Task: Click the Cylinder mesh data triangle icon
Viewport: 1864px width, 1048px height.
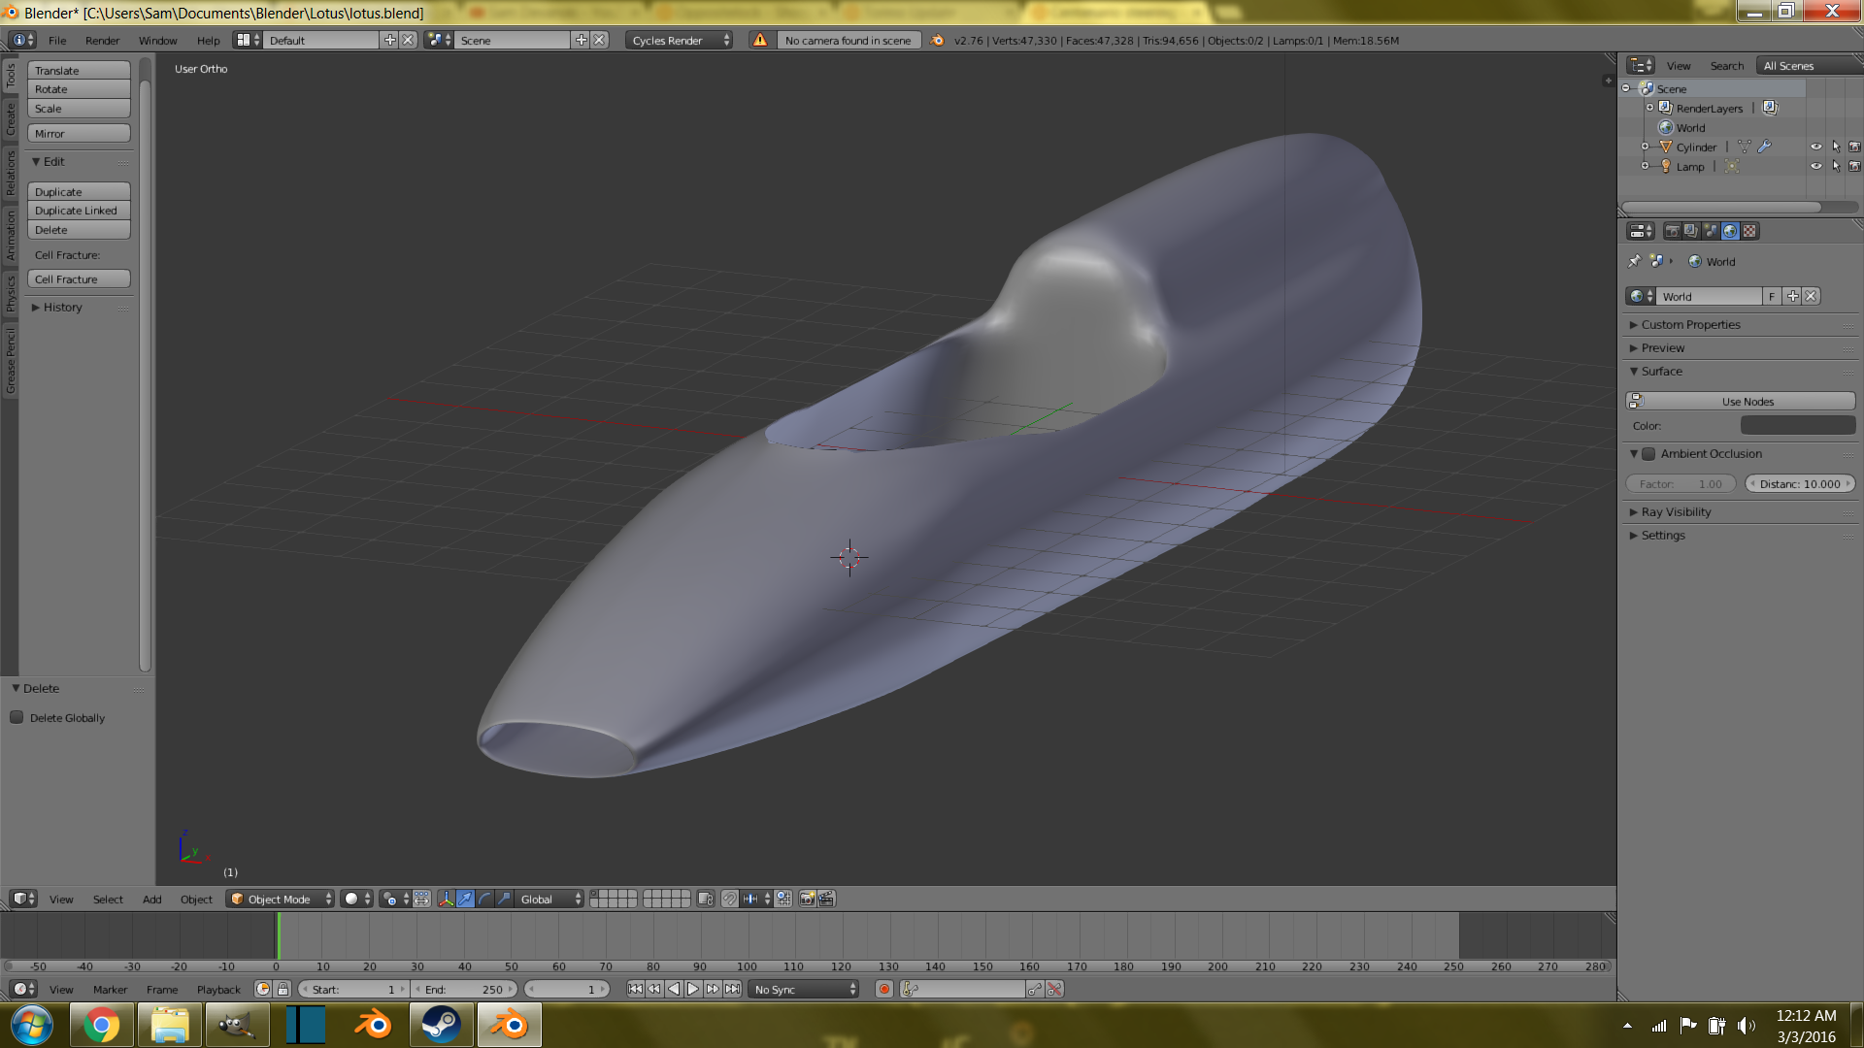Action: point(1745,147)
